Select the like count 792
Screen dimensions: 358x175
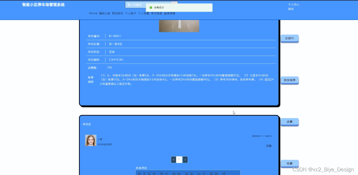[109, 67]
